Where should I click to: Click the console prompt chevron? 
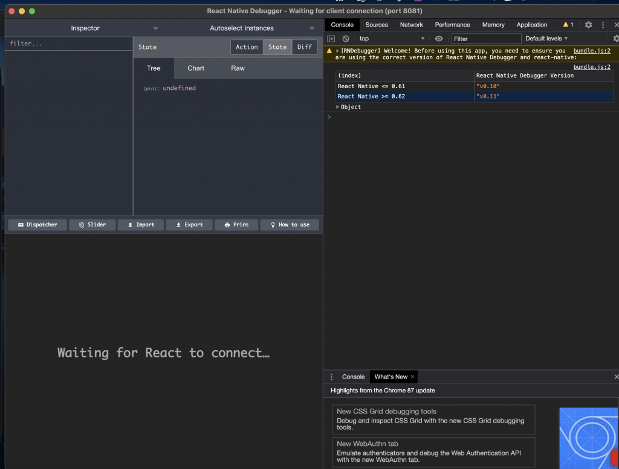tap(329, 117)
